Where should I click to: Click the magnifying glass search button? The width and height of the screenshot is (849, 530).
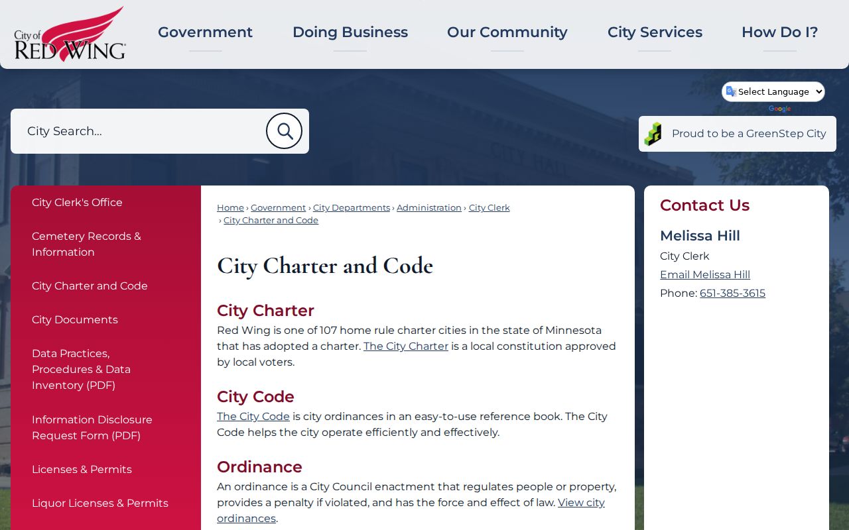284,131
